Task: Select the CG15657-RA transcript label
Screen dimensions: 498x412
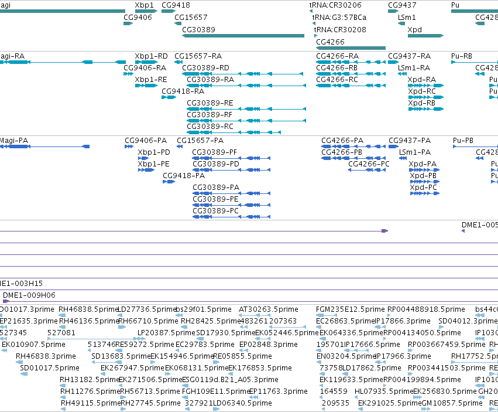Action: click(x=198, y=56)
